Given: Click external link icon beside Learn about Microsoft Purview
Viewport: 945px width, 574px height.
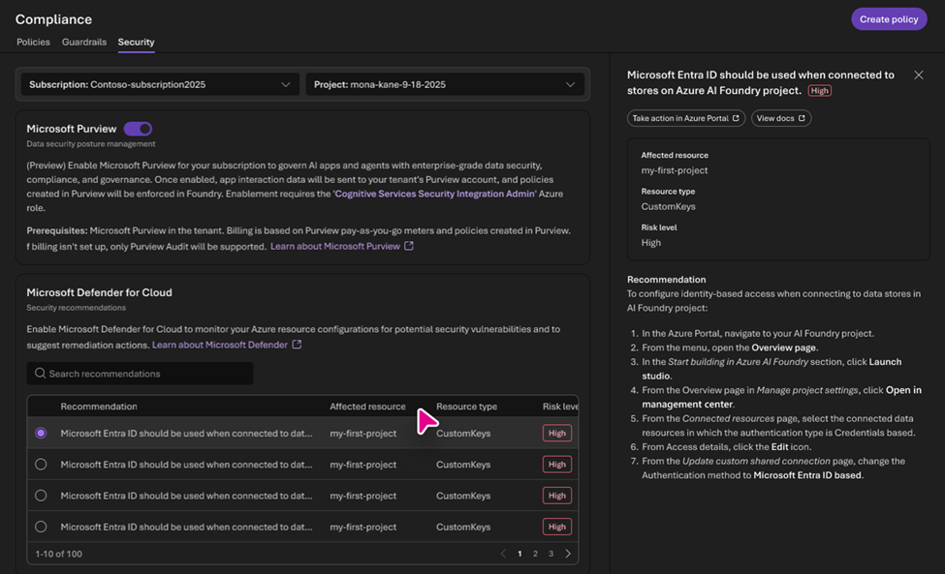Looking at the screenshot, I should pyautogui.click(x=409, y=247).
